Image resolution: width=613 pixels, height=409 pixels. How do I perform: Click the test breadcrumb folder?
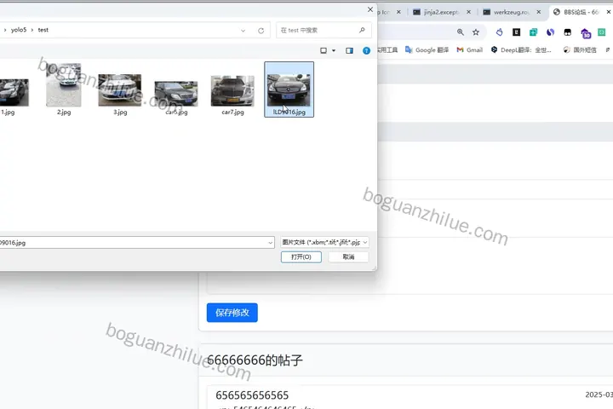tap(43, 30)
